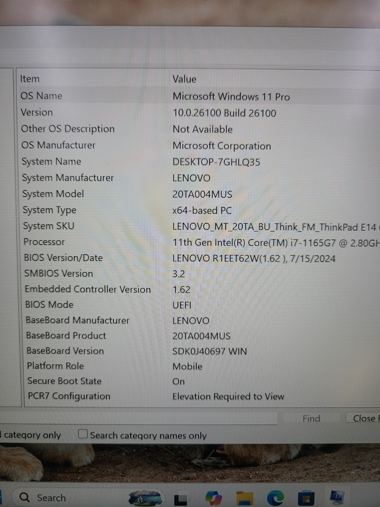Select the Secure Boot State row
The height and width of the screenshot is (507, 380).
199,381
